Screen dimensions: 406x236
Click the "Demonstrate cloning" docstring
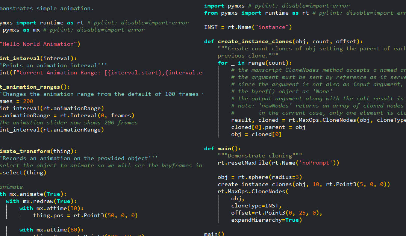point(260,156)
